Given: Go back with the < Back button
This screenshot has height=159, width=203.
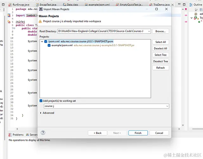Looking at the screenshot, I should (x=97, y=133).
